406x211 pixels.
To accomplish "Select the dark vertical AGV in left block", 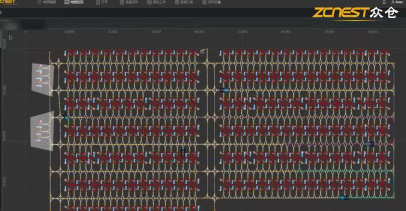I will point(183,152).
